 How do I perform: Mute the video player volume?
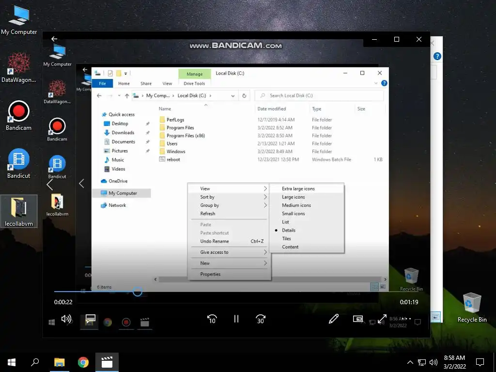click(66, 319)
